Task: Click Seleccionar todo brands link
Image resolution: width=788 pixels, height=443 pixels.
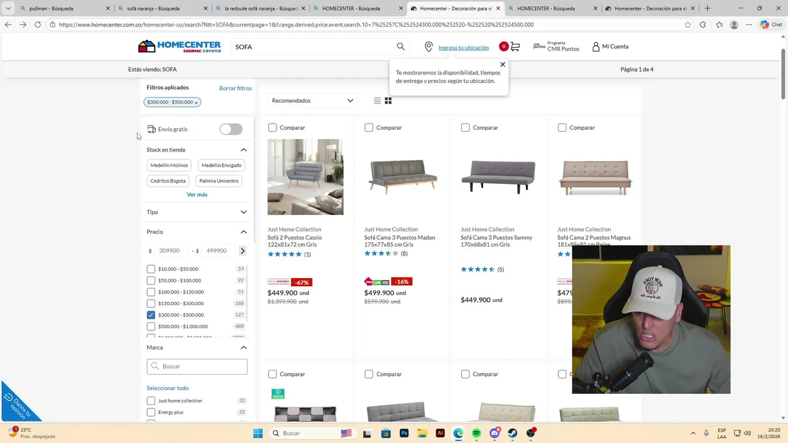Action: (167, 388)
